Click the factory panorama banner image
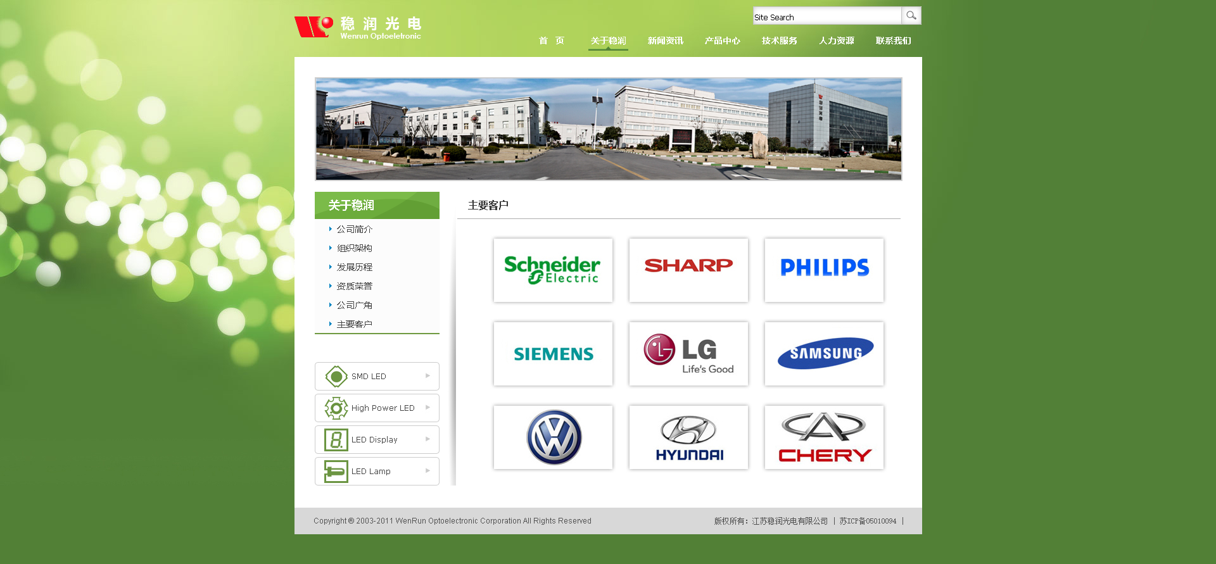 (x=608, y=129)
